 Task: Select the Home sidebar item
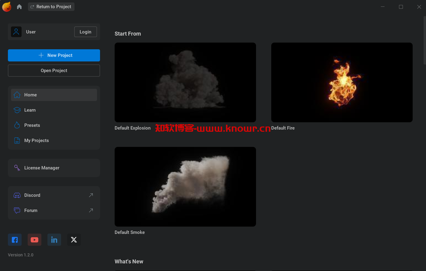coord(54,95)
